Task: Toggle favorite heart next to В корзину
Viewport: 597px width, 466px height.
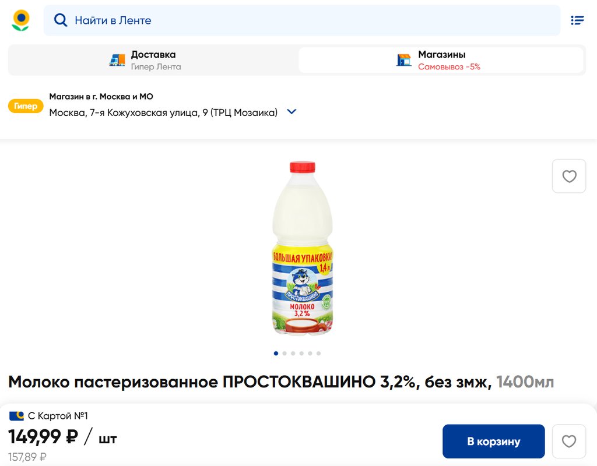Action: tap(569, 442)
